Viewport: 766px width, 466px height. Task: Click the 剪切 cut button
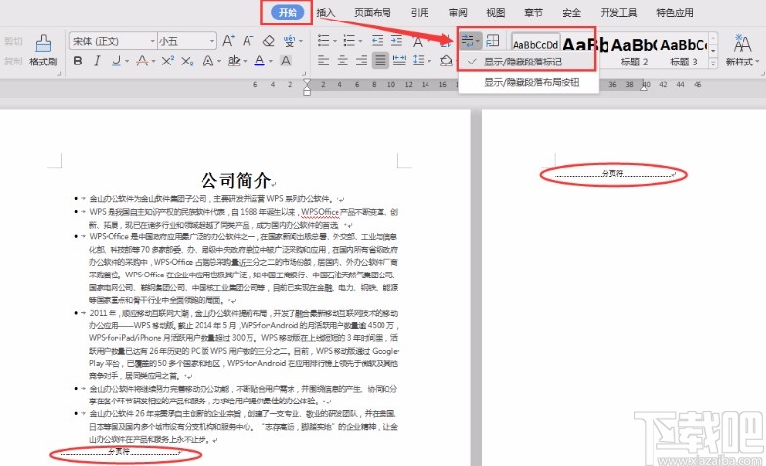click(13, 41)
